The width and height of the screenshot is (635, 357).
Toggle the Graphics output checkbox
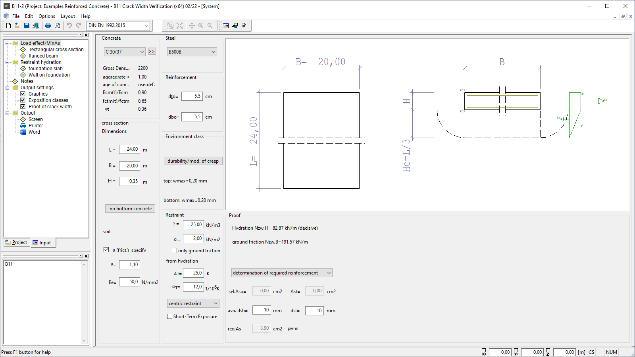point(23,94)
